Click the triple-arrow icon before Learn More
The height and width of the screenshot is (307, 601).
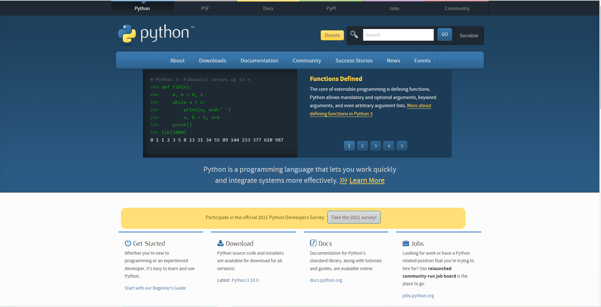(343, 181)
